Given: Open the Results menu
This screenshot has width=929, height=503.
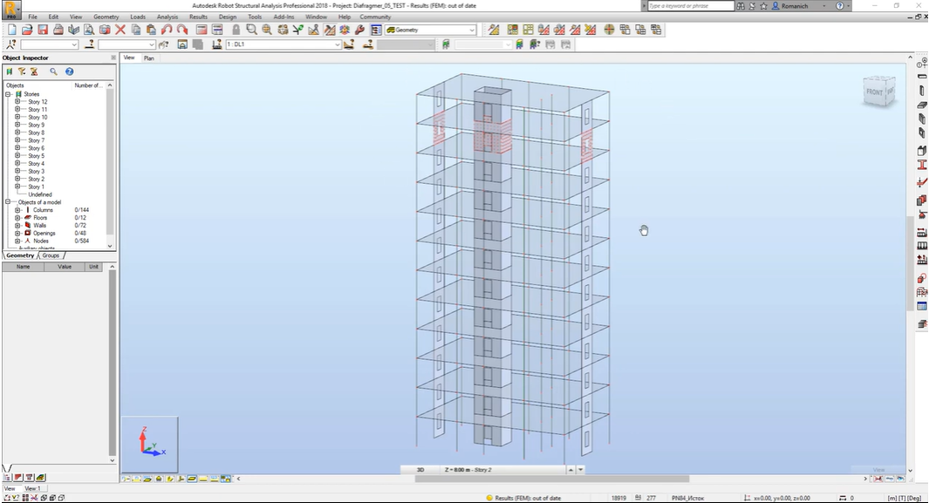Looking at the screenshot, I should coord(199,17).
